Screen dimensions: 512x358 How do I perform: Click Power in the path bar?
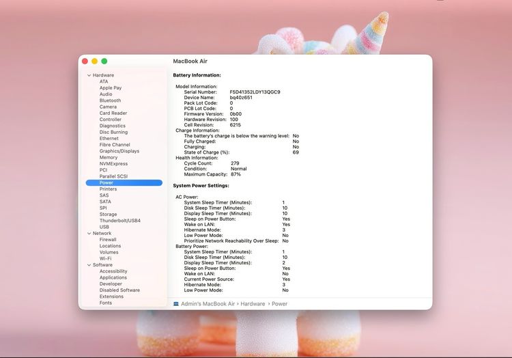click(279, 304)
